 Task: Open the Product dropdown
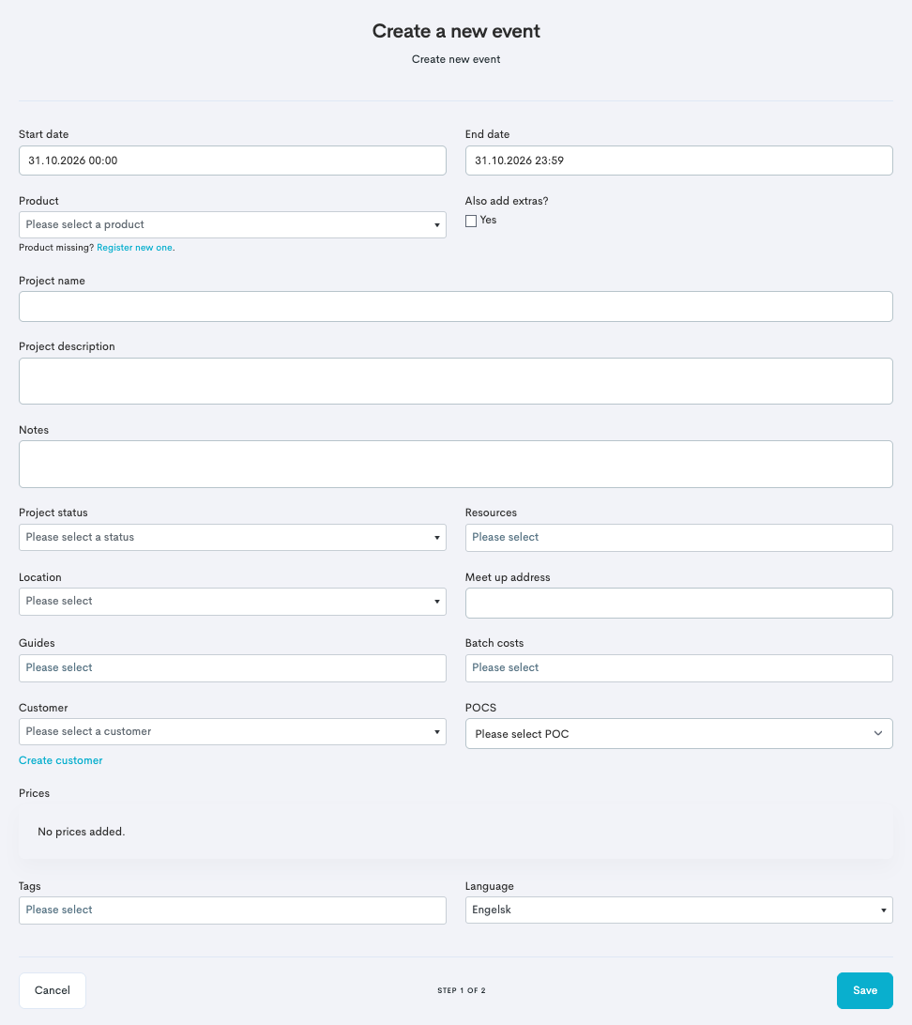click(233, 225)
